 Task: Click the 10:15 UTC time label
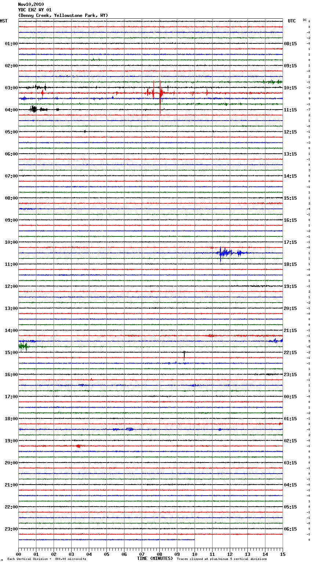point(290,88)
